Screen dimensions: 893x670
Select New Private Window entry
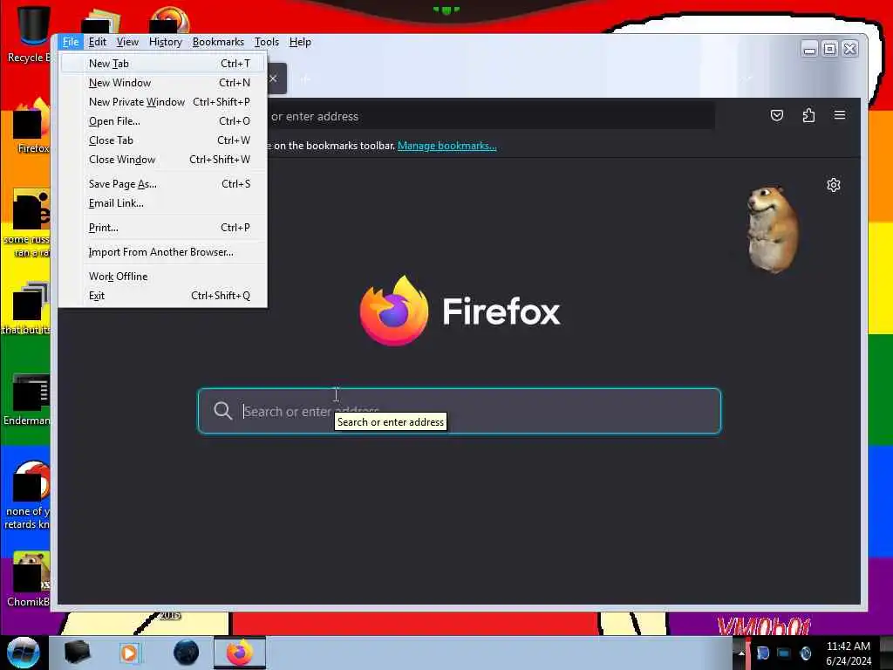click(163, 102)
